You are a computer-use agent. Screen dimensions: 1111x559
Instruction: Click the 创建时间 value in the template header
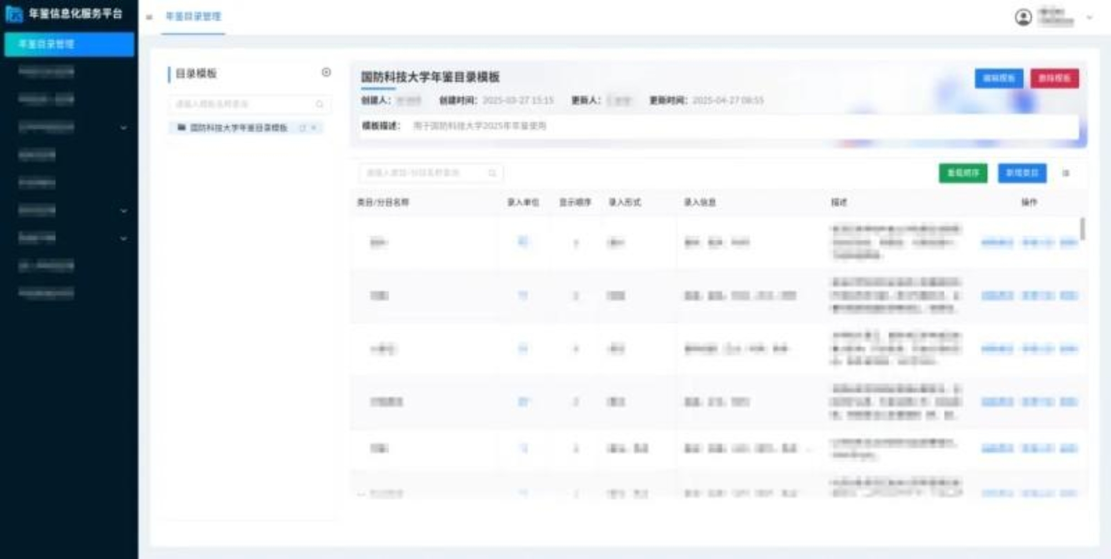click(518, 100)
